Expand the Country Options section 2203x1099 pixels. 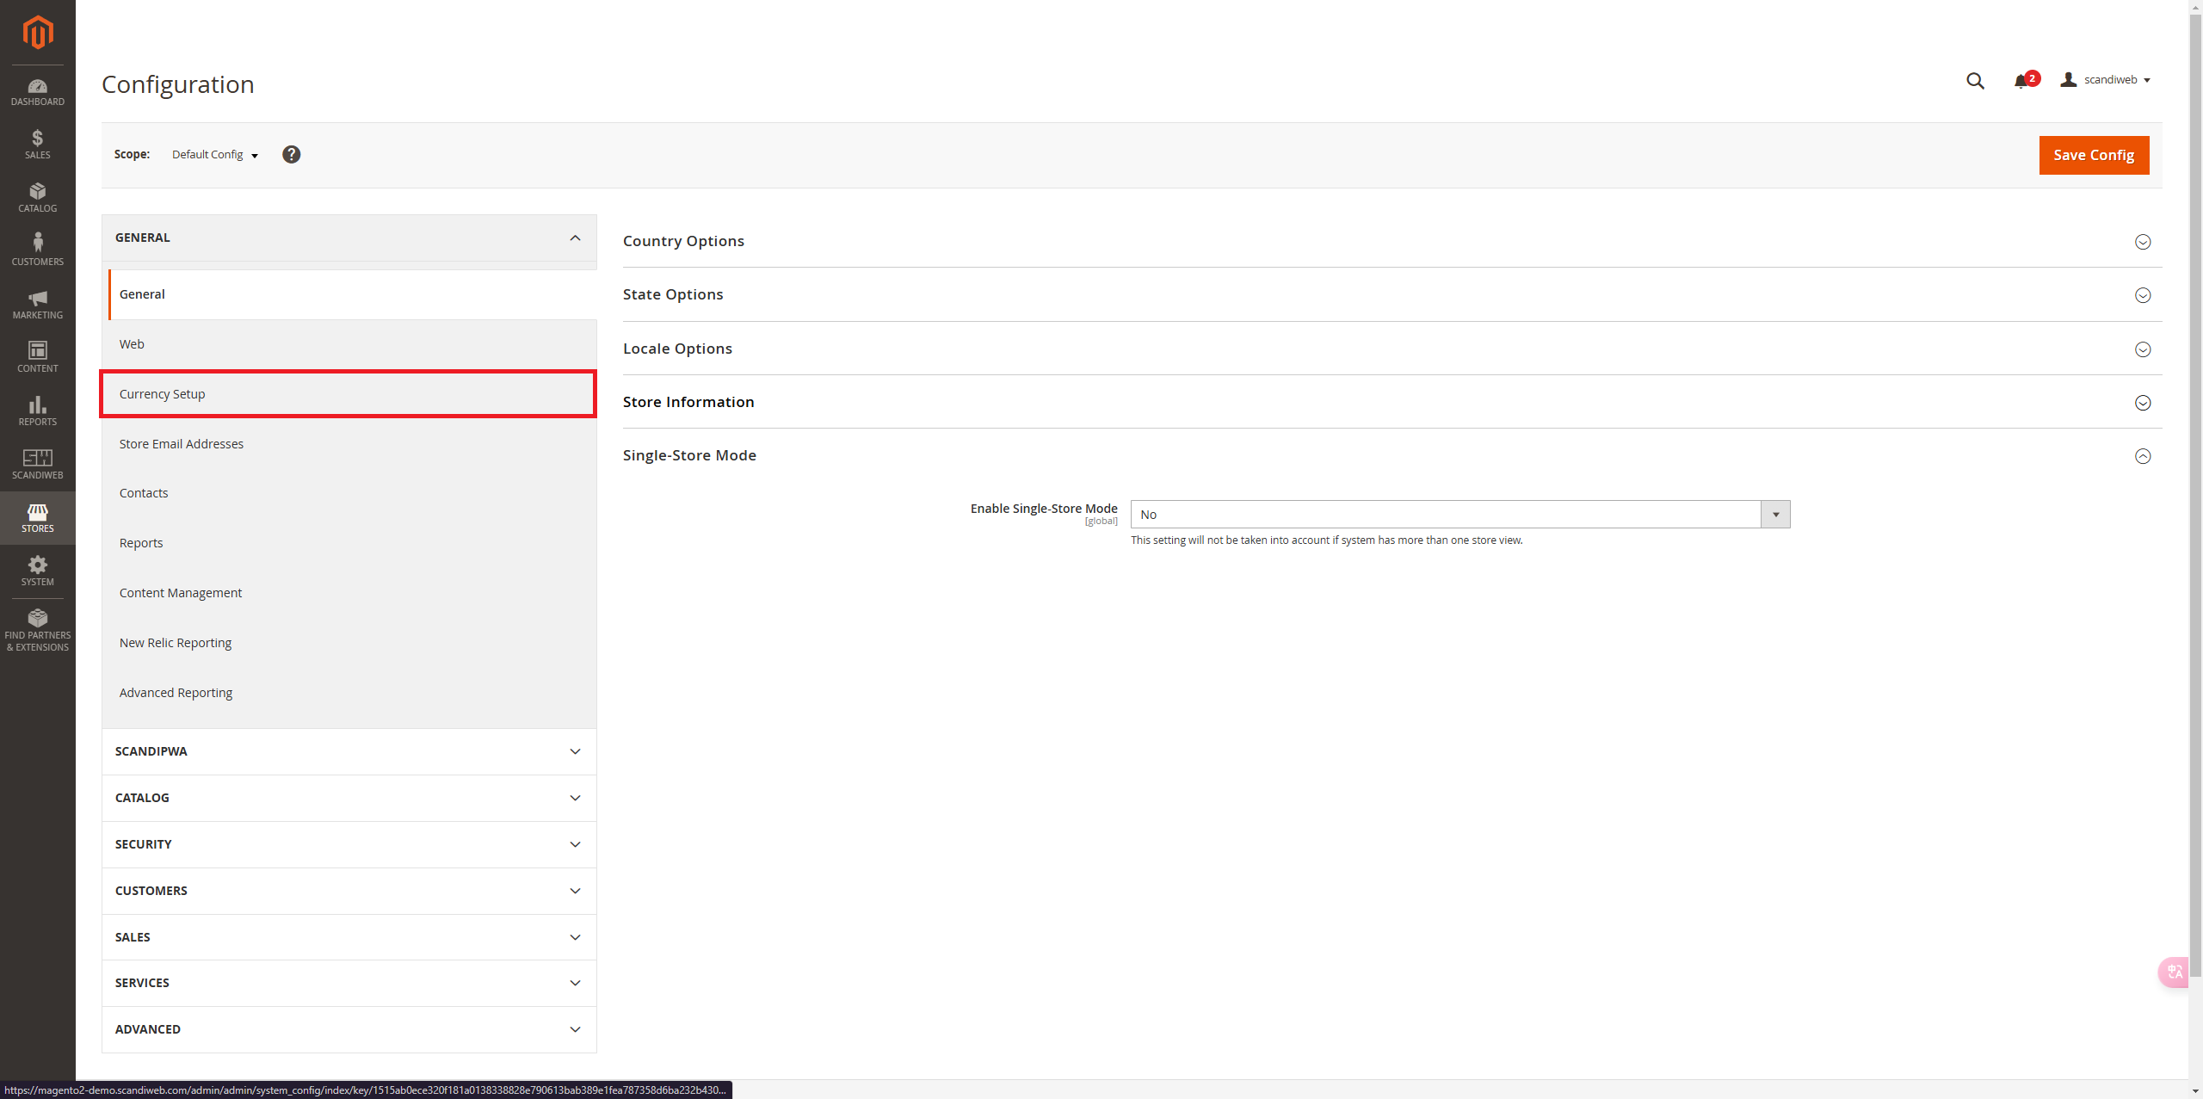(x=2142, y=242)
